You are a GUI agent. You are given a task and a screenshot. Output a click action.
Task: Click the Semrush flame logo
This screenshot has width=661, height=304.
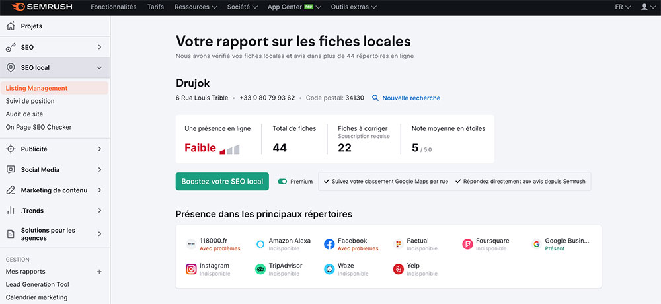pyautogui.click(x=18, y=7)
